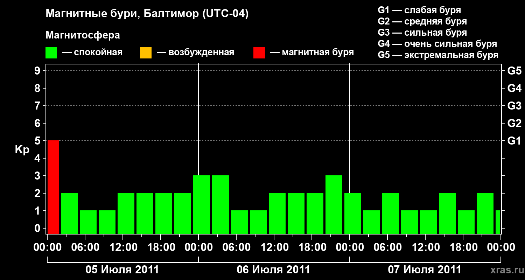This screenshot has width=525, height=280.
Task: Click the '12:00' time label of 06 Июля
Action: [274, 247]
